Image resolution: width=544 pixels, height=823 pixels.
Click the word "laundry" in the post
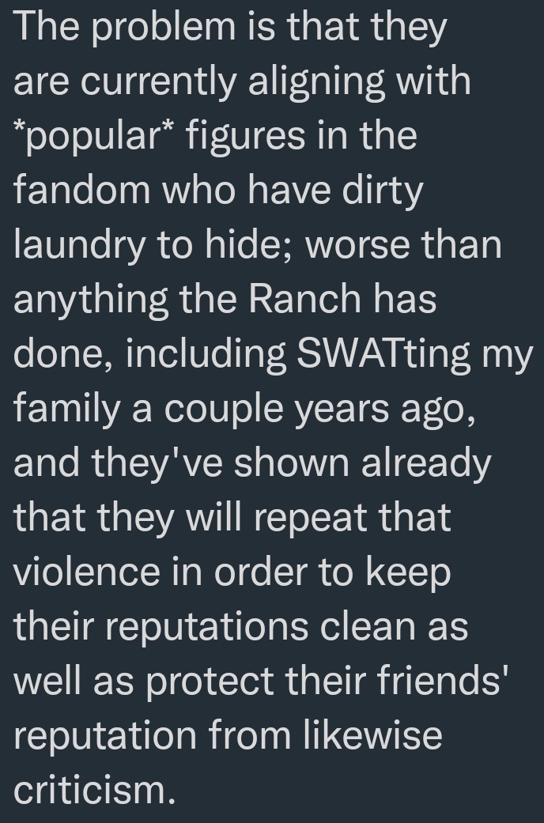(x=78, y=246)
